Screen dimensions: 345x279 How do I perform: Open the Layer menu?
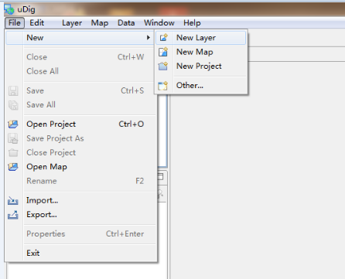tap(72, 23)
